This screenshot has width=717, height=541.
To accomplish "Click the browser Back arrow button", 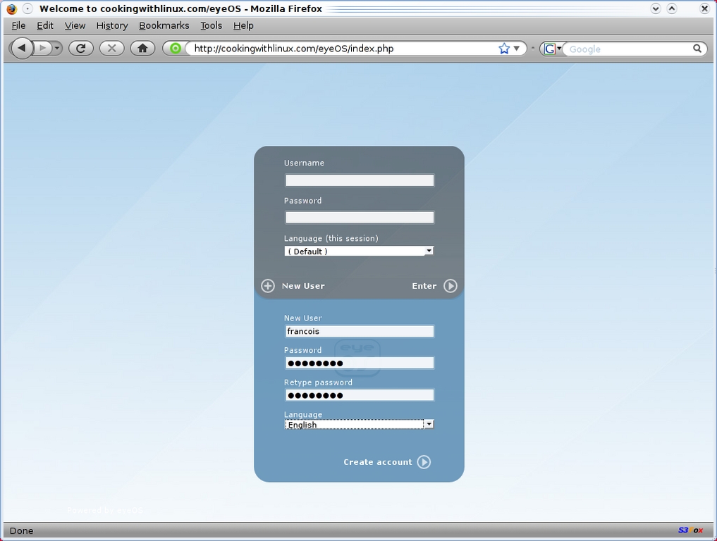I will [x=22, y=48].
